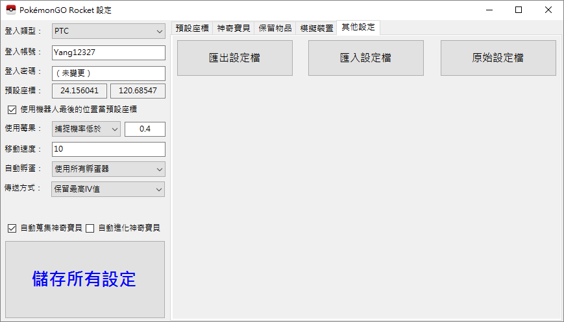Minimize the PokémonGO Rocket window
Viewport: 564px width, 322px height.
pyautogui.click(x=489, y=10)
